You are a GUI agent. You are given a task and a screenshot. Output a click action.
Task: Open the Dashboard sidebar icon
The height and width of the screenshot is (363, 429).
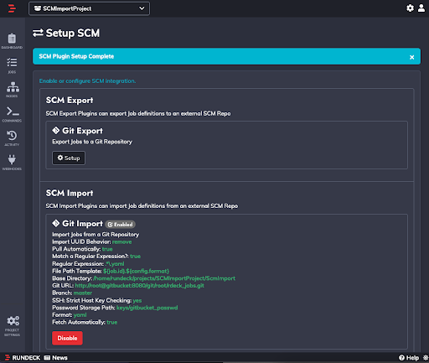[12, 41]
